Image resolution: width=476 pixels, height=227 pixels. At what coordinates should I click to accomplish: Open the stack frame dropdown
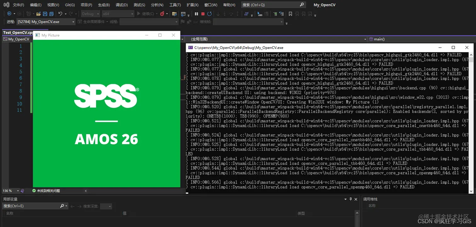tap(248, 22)
